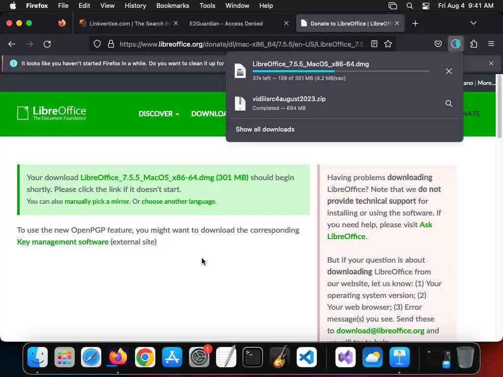Image resolution: width=503 pixels, height=377 pixels.
Task: Click the URL address field
Action: [x=242, y=44]
